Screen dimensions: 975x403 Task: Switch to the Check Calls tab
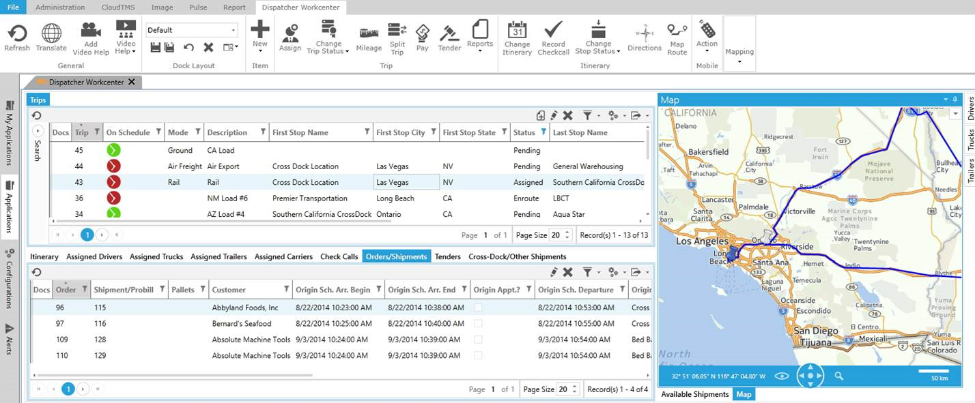(x=339, y=257)
